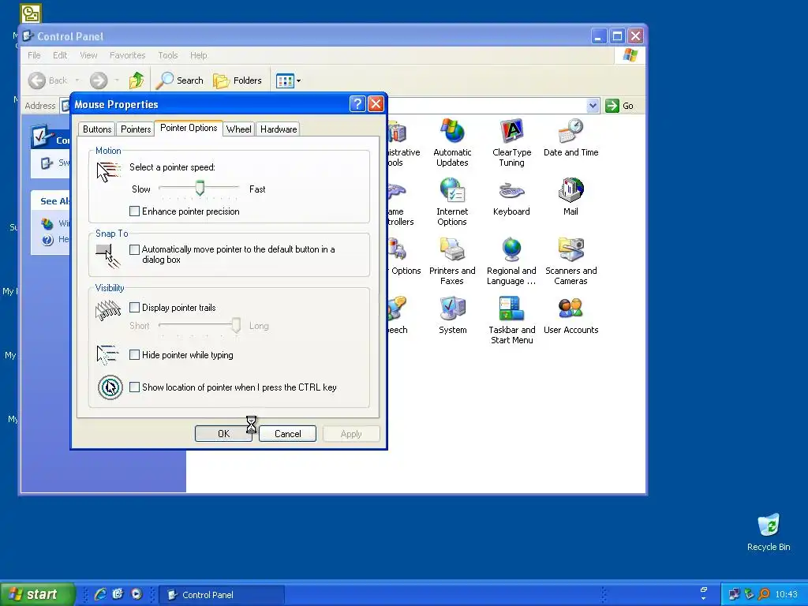Open ClearType Tuning in Control Panel

coord(511,143)
